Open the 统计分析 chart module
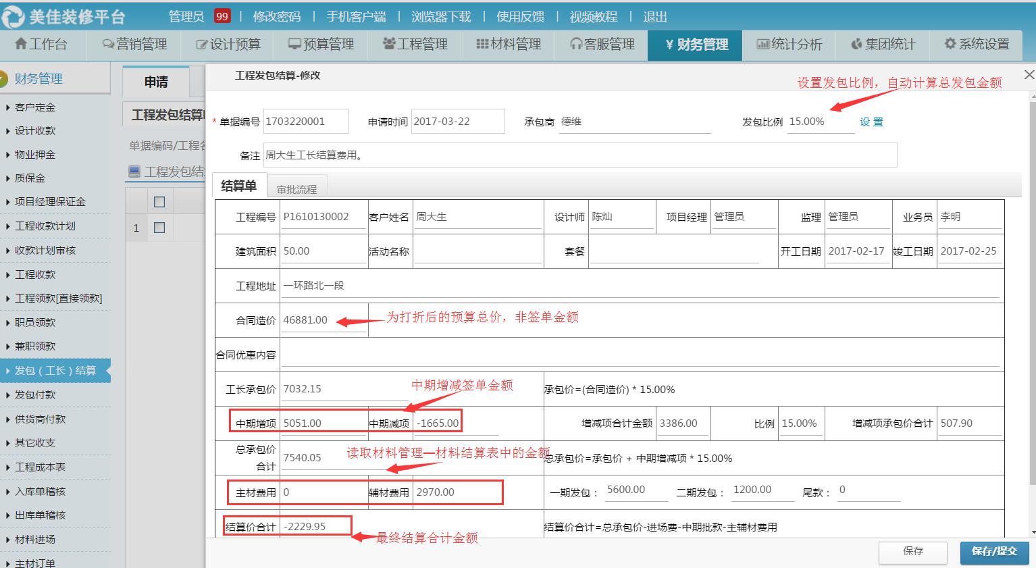Viewport: 1036px width, 568px height. 788,45
